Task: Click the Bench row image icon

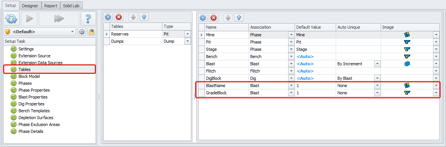Action: pos(407,57)
